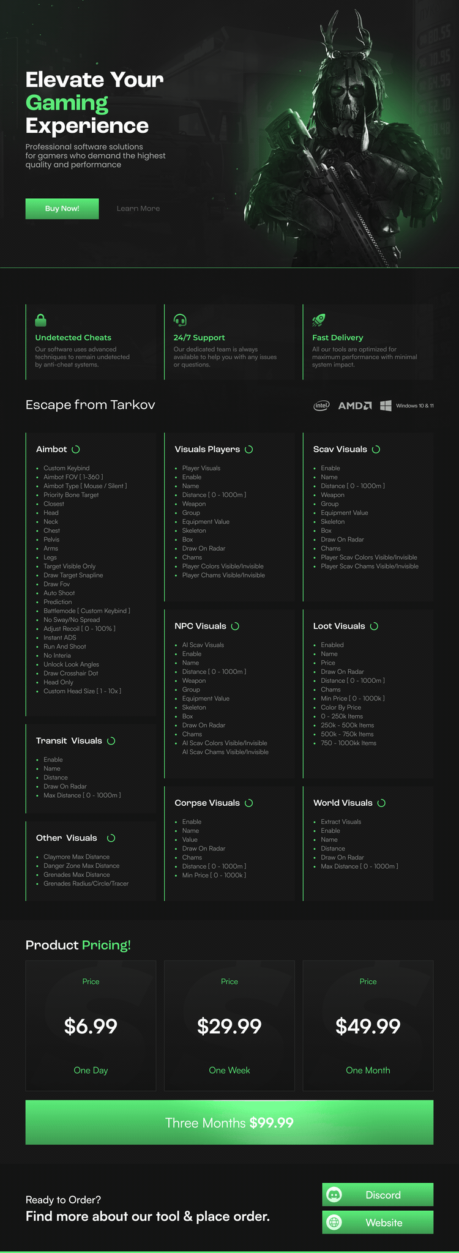The width and height of the screenshot is (459, 1253).
Task: Click the Windows logo icon
Action: (386, 406)
